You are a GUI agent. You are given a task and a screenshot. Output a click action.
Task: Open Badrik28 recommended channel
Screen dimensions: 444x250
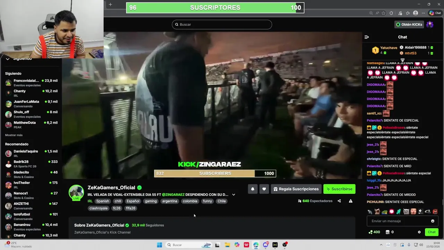(31, 164)
